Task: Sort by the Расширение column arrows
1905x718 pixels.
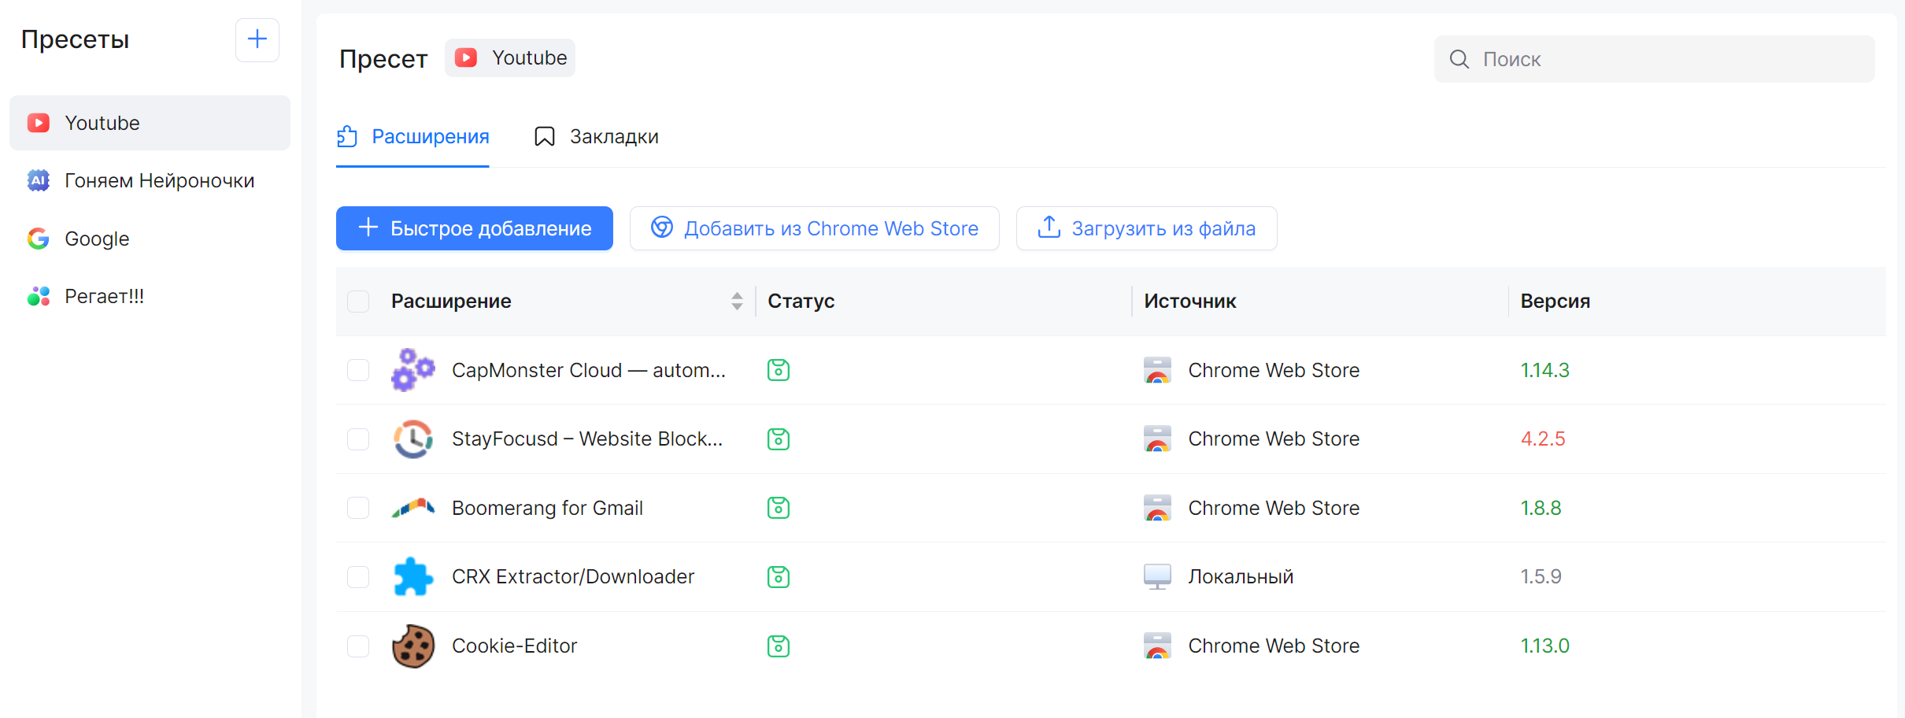Action: click(737, 302)
